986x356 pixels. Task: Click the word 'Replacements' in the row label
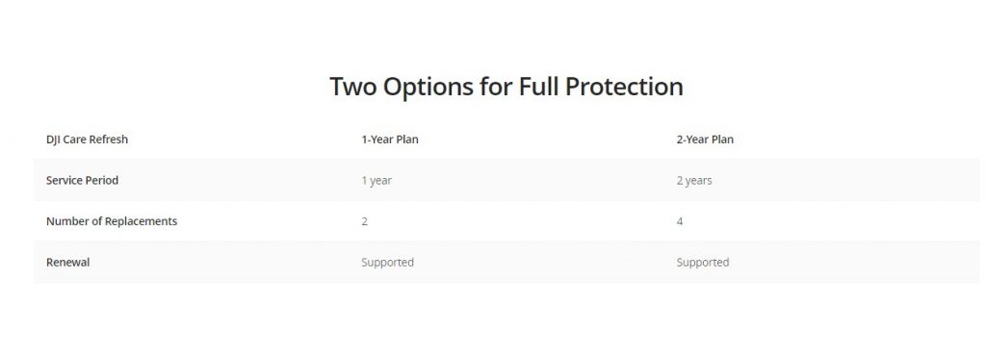[141, 221]
